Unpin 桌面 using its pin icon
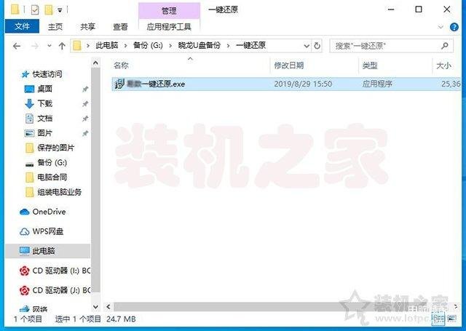This screenshot has width=466, height=331. (85, 89)
